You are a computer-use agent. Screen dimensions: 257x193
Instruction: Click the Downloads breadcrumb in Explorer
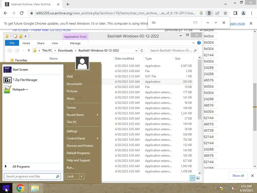point(65,51)
